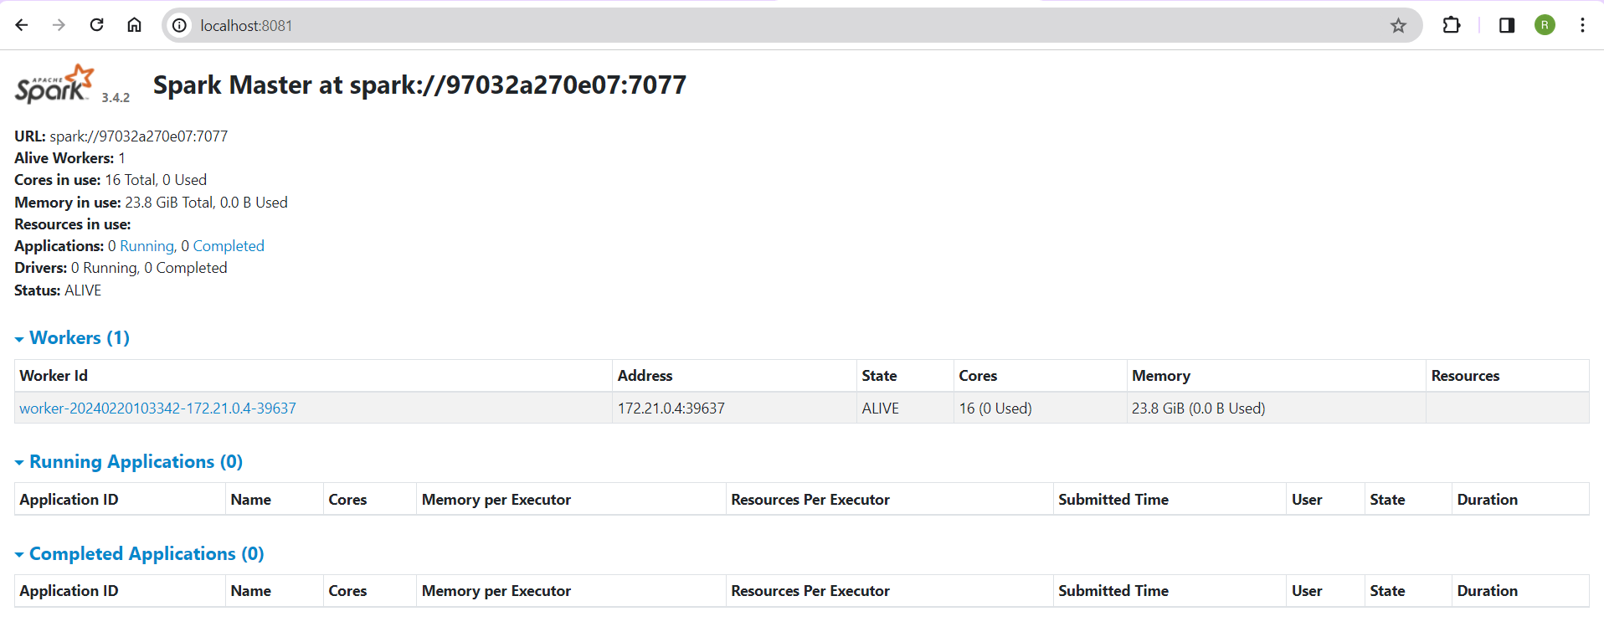Image resolution: width=1604 pixels, height=632 pixels.
Task: Select the Drivers status line
Action: (x=121, y=268)
